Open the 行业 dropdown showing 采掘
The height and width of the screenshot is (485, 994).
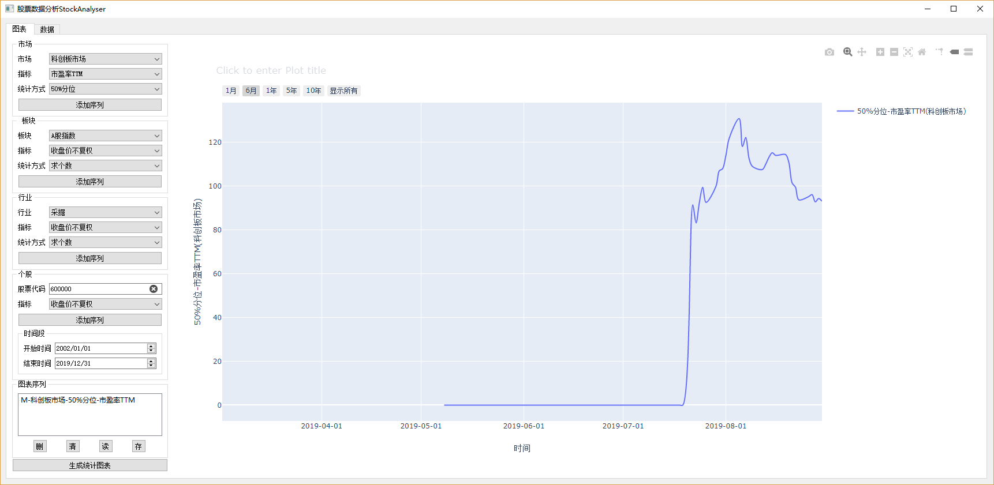[105, 212]
